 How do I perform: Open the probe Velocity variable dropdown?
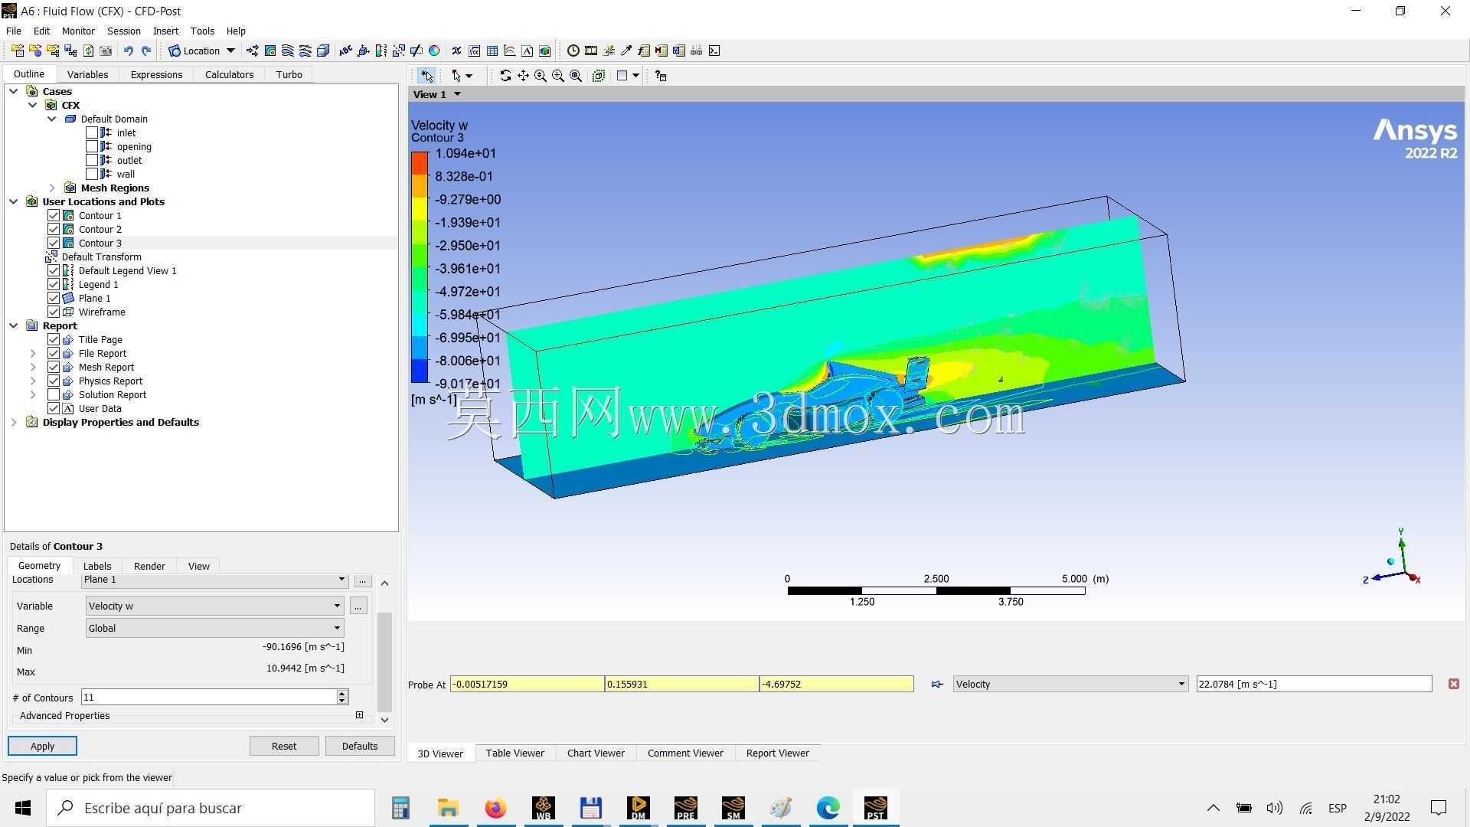pos(1070,684)
